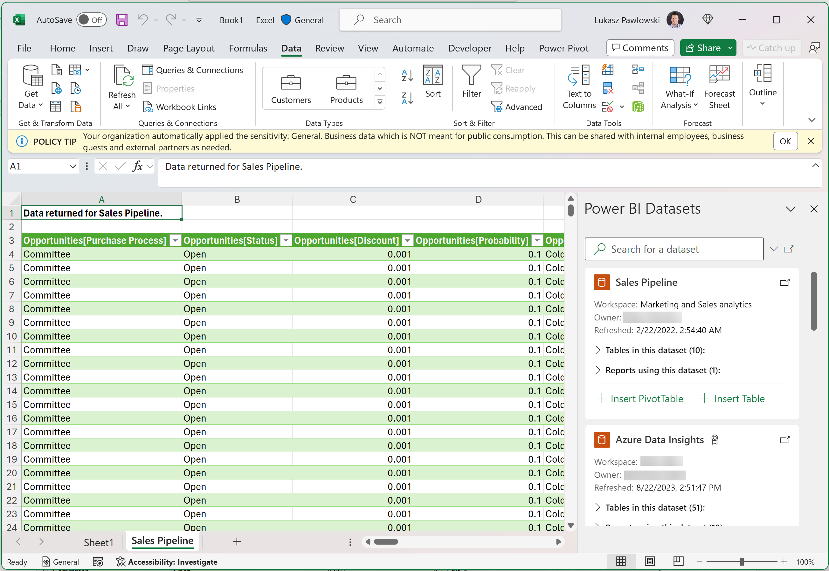Sort A to Z ascending
829x571 pixels.
pyautogui.click(x=407, y=75)
